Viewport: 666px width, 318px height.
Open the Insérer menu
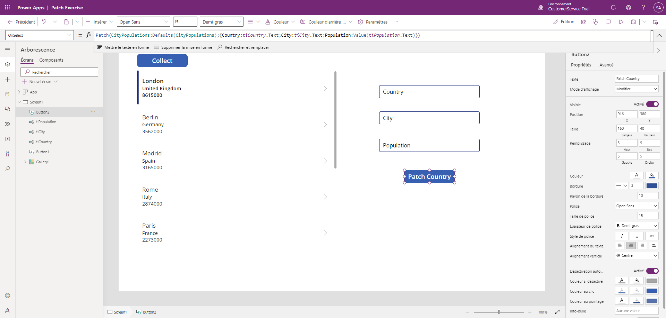(x=100, y=22)
